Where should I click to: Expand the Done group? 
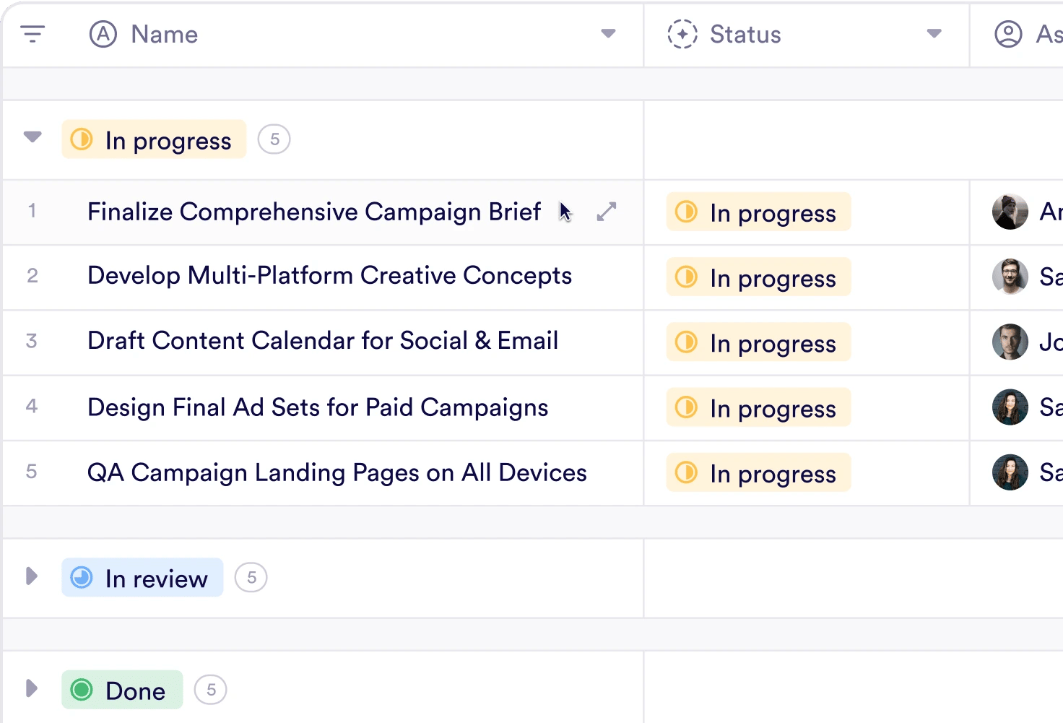(31, 688)
